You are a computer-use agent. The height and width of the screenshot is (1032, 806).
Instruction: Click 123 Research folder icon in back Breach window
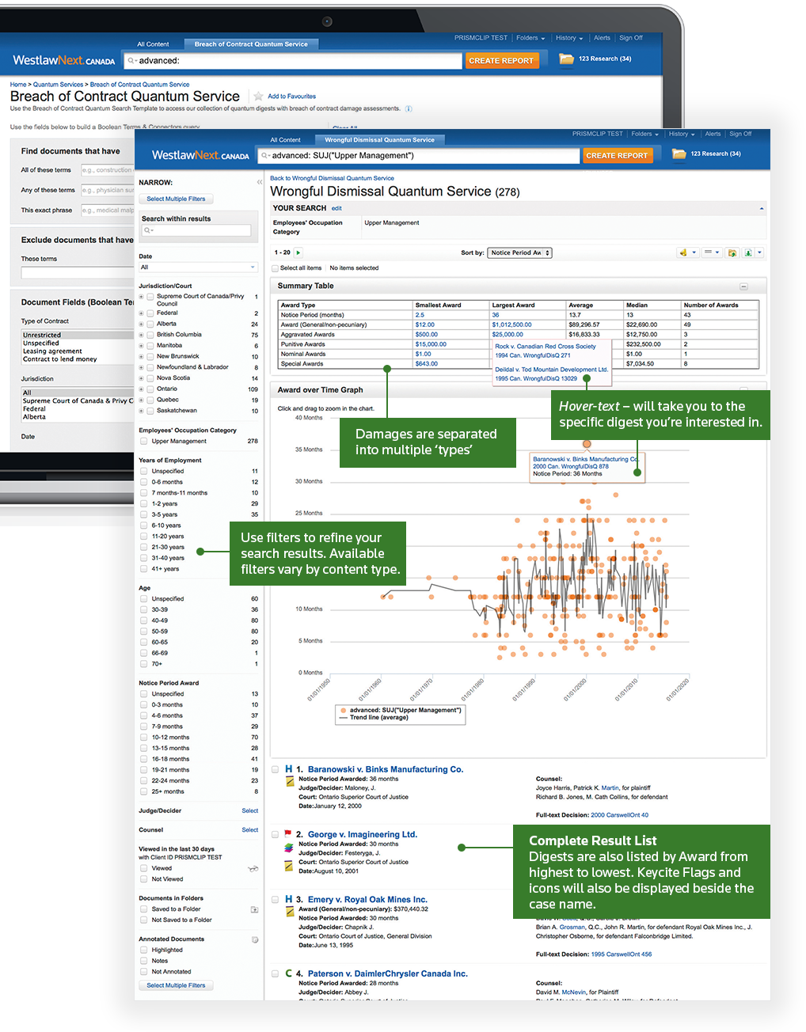[566, 59]
